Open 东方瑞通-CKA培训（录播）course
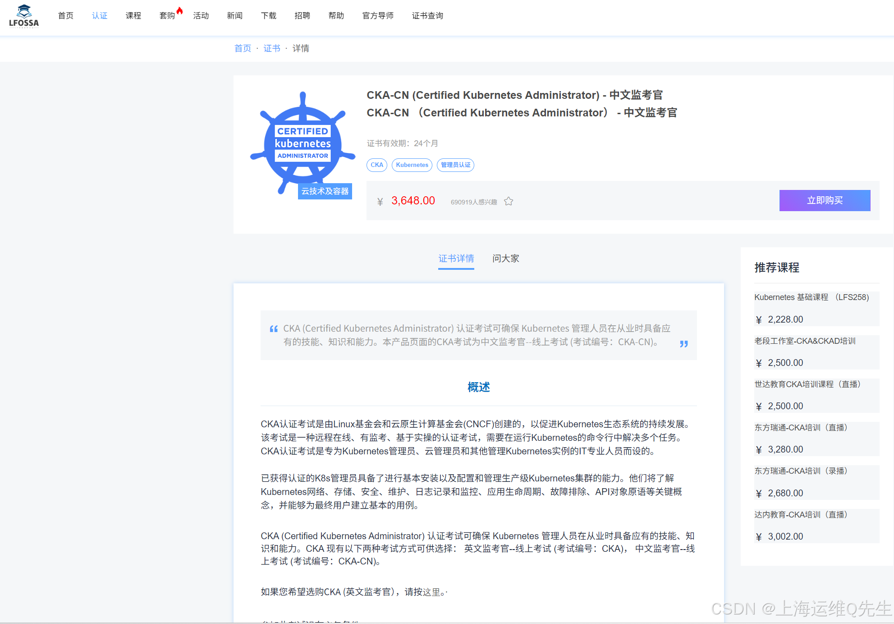894x624 pixels. click(801, 471)
